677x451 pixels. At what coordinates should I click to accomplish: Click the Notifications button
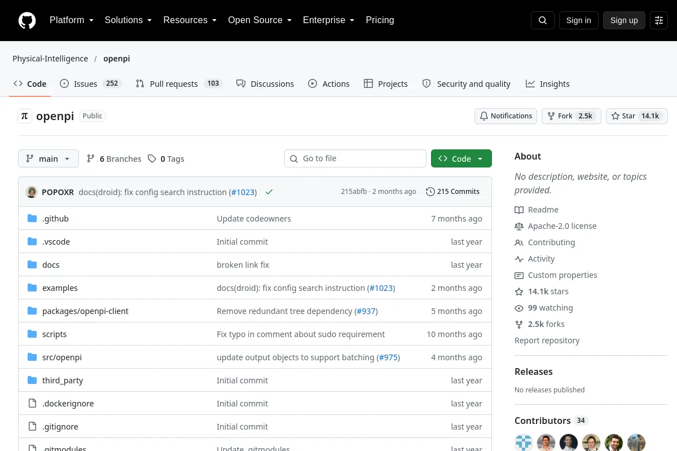(x=505, y=116)
